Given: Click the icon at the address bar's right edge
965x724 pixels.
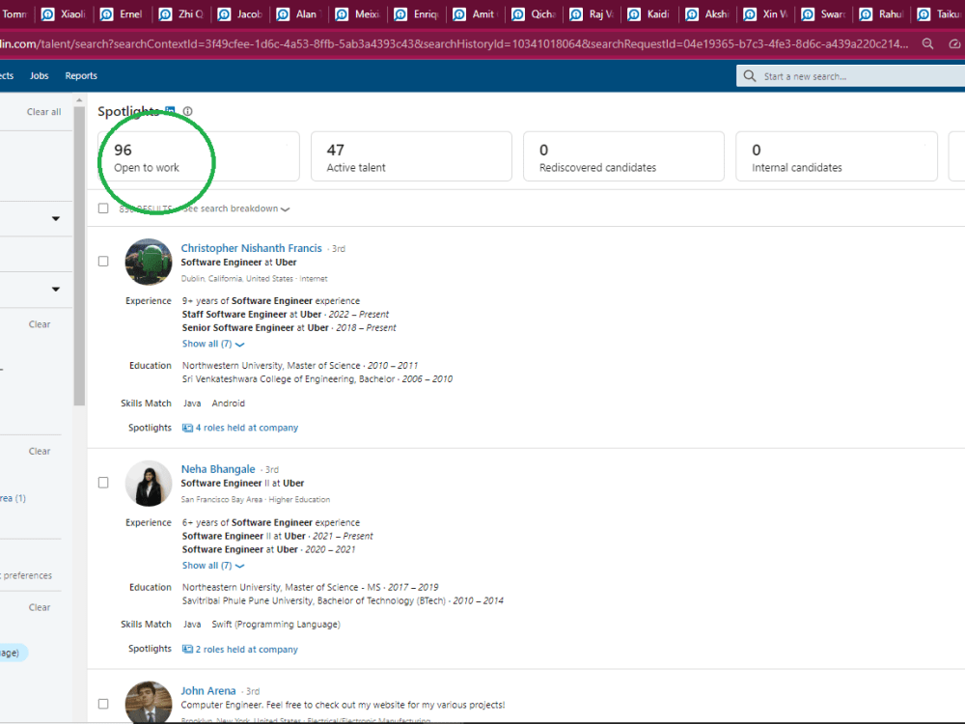Looking at the screenshot, I should 954,43.
